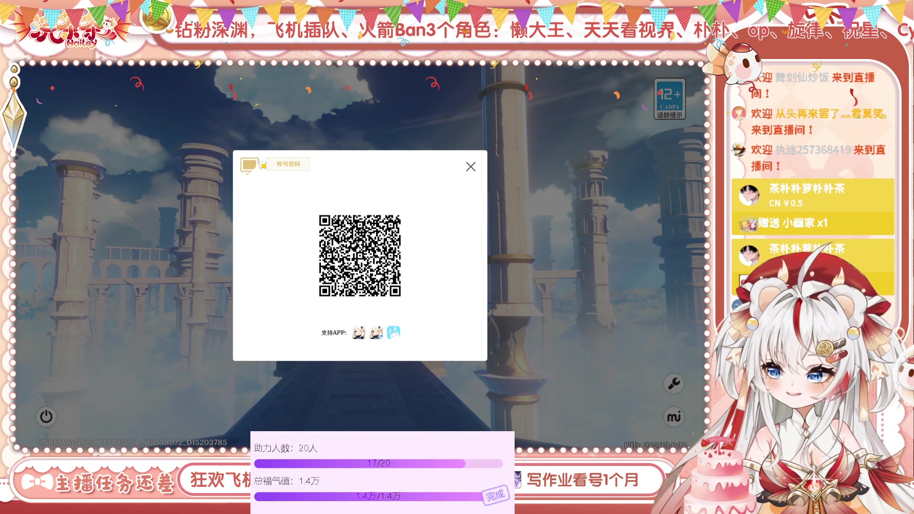Image resolution: width=914 pixels, height=514 pixels.
Task: Click the power logout icon
Action: coord(46,416)
